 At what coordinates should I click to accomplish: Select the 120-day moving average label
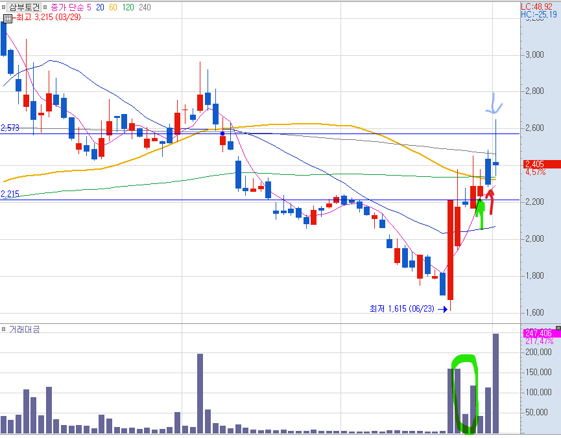point(128,7)
